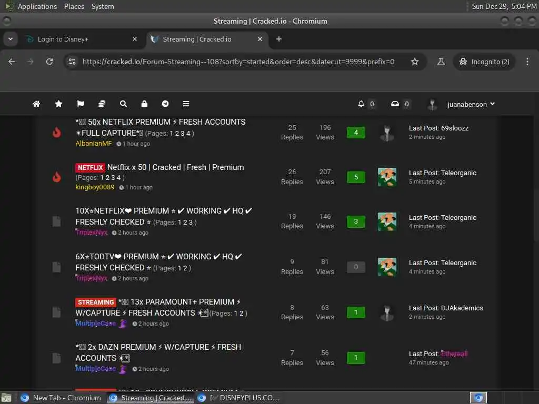Open last poster DJAkademics profile

[x=462, y=308]
